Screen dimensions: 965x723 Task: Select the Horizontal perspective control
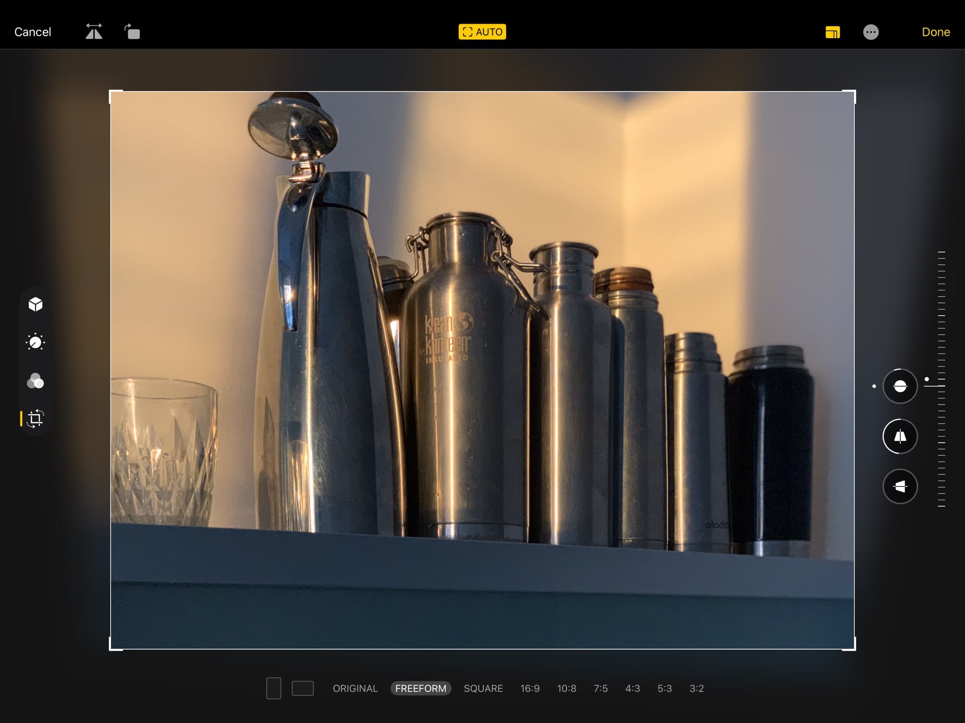click(900, 486)
